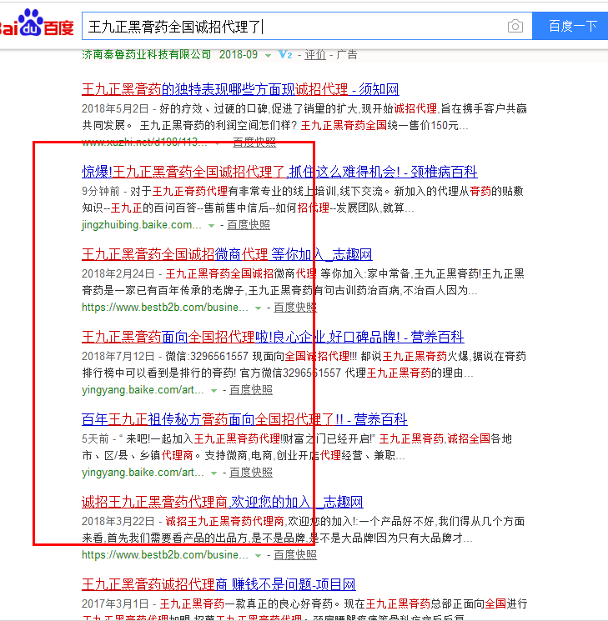This screenshot has height=621, width=608.
Task: Click bestb2b URL under 2018年3月22日 result
Action: click(x=165, y=555)
